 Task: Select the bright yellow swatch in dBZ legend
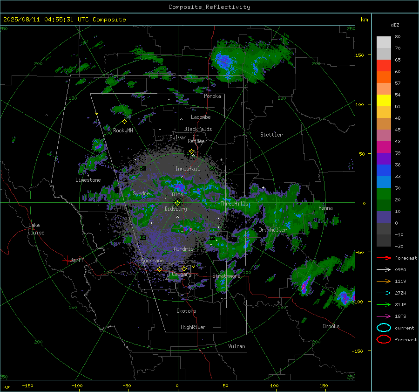tap(384, 100)
